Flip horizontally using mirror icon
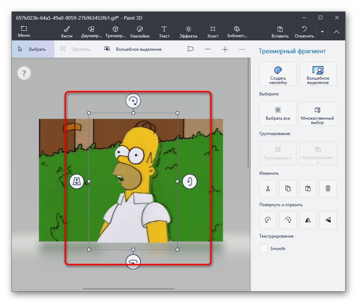The width and height of the screenshot is (357, 303). coord(308,220)
